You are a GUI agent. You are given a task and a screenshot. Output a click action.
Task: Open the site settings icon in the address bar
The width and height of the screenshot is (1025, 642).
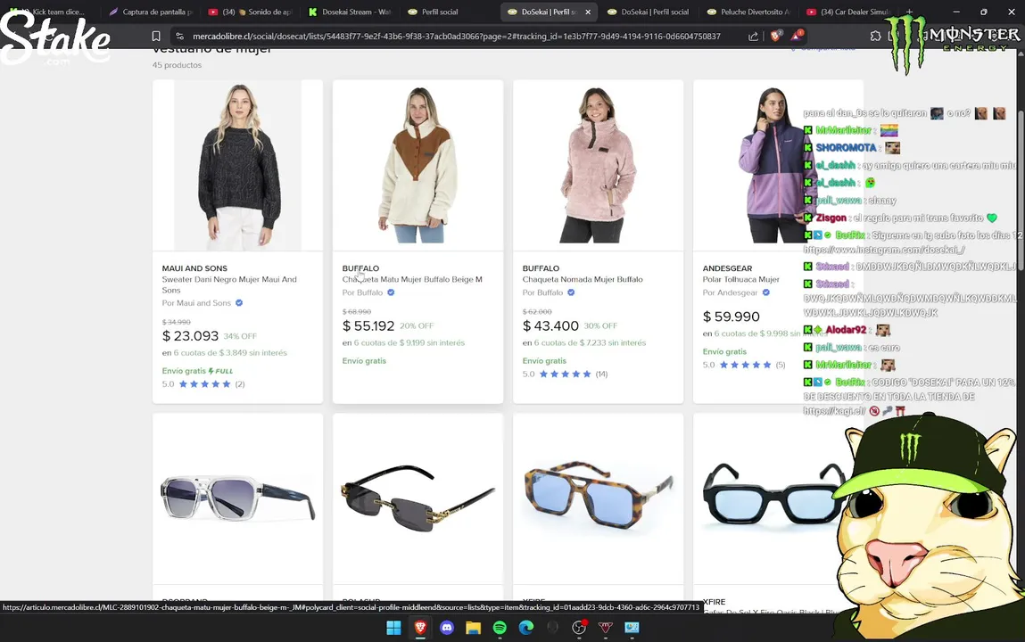click(x=180, y=37)
